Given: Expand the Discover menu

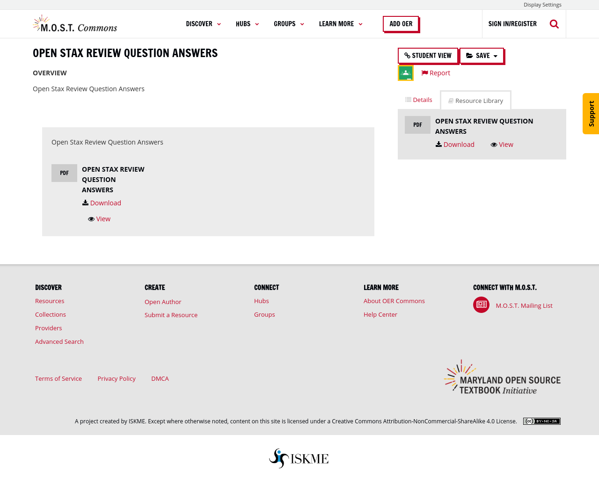Looking at the screenshot, I should (203, 24).
